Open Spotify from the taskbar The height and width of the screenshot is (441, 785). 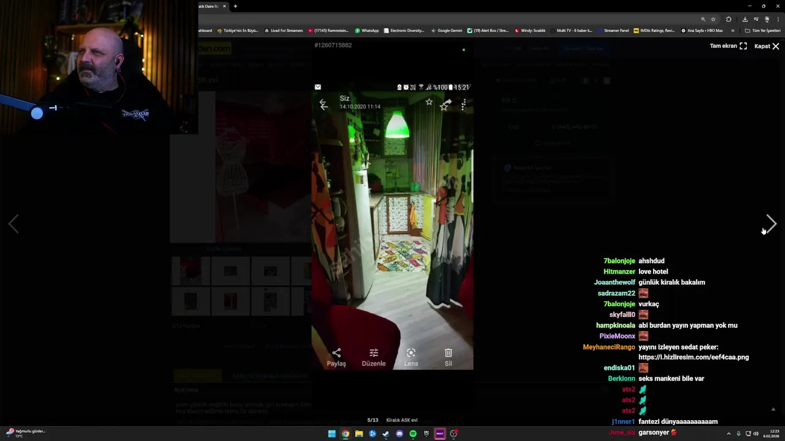tap(413, 434)
